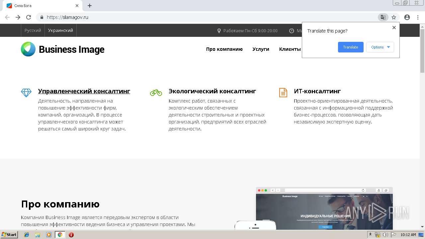Open the Windows Start button
The image size is (425, 239).
pyautogui.click(x=9, y=234)
